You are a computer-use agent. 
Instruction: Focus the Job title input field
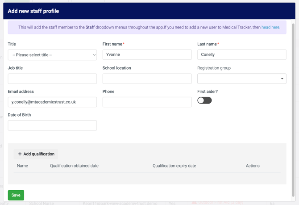click(52, 79)
